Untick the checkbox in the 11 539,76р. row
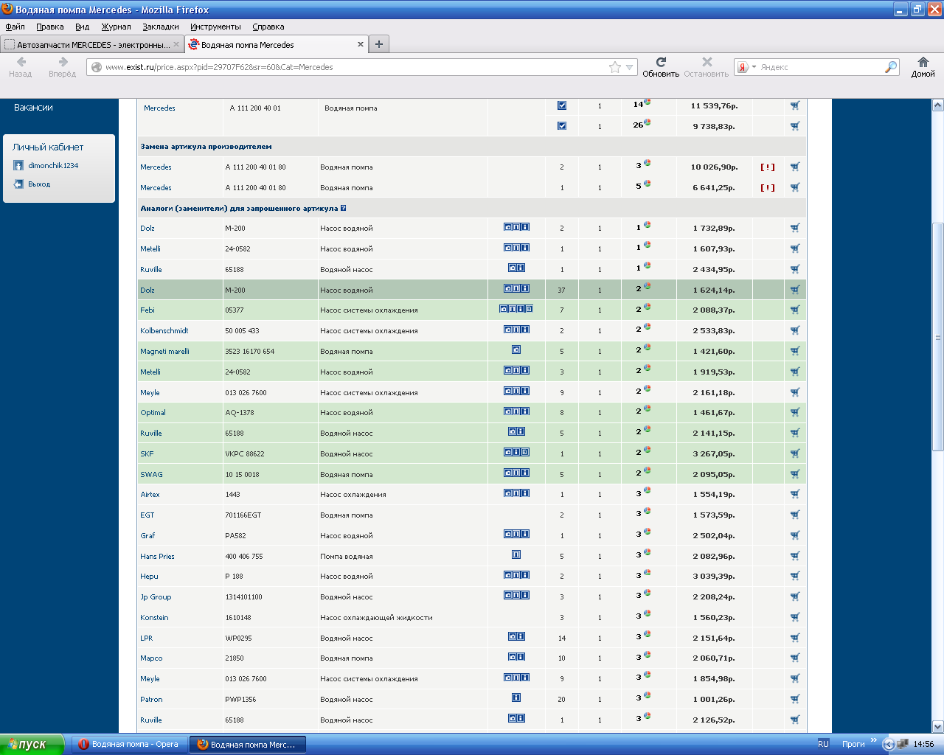Viewport: 944px width, 755px height. tap(562, 105)
